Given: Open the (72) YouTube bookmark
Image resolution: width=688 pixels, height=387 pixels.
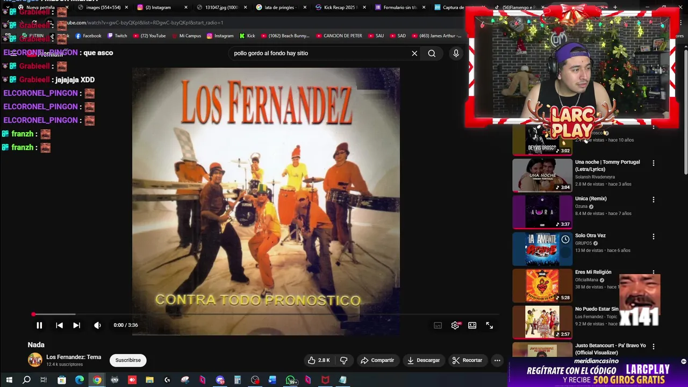Looking at the screenshot, I should pyautogui.click(x=149, y=36).
